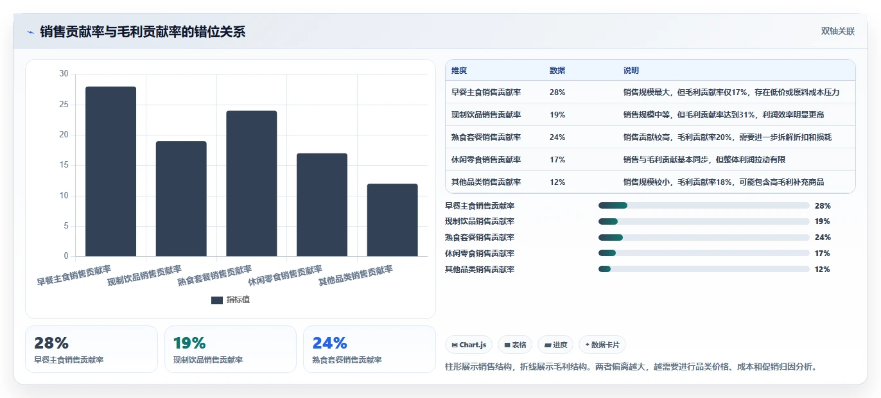The height and width of the screenshot is (398, 881).
Task: Click the 19% value in table
Action: tap(557, 115)
